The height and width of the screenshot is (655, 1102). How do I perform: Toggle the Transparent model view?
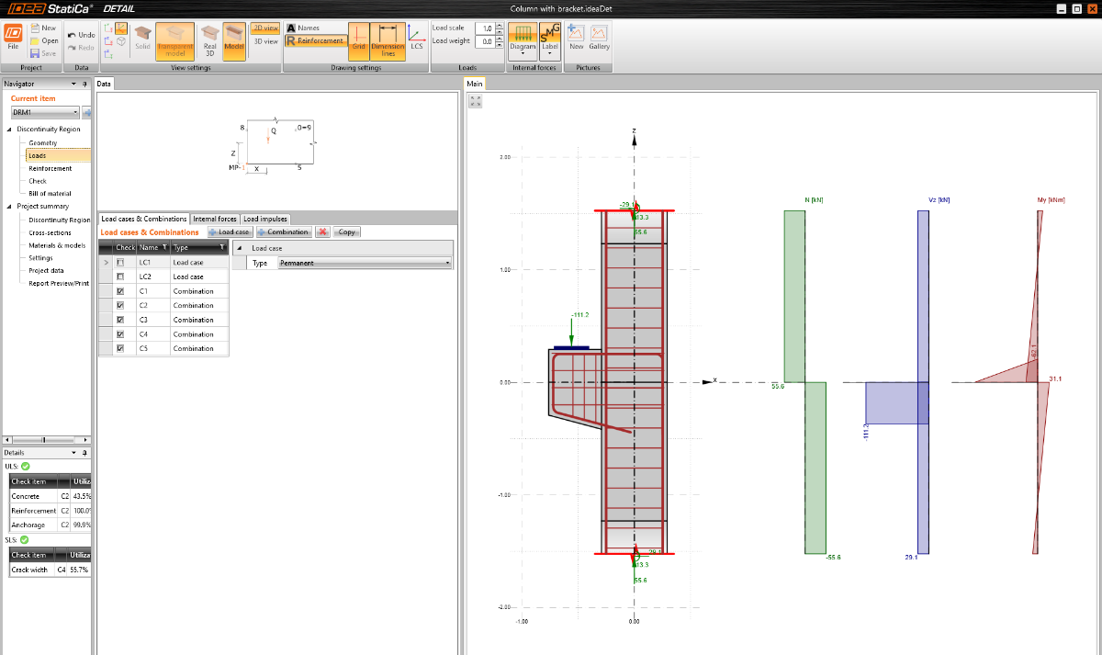coord(174,41)
